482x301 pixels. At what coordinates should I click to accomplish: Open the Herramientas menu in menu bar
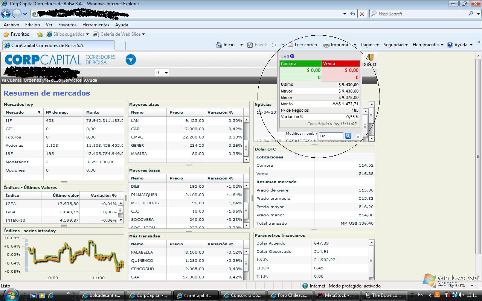click(x=96, y=25)
